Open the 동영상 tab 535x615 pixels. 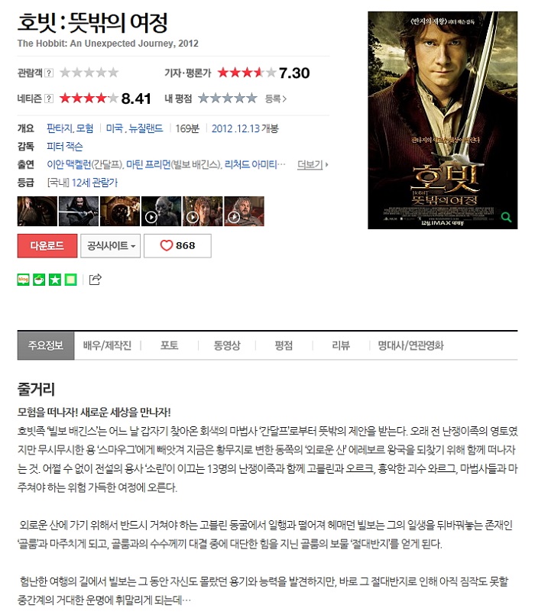227,345
